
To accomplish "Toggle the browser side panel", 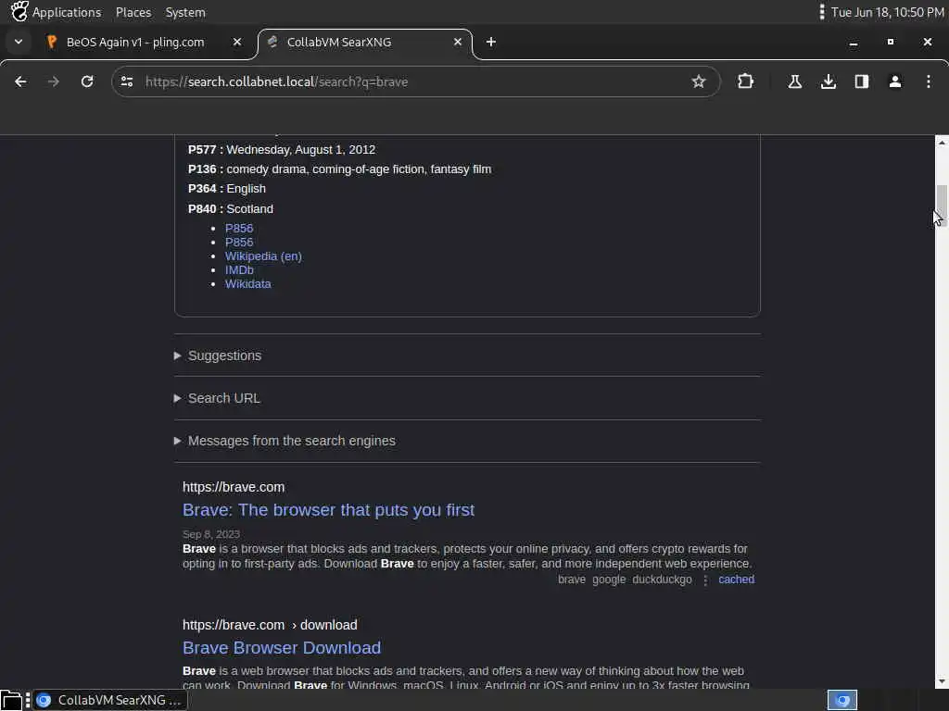I will 861,81.
